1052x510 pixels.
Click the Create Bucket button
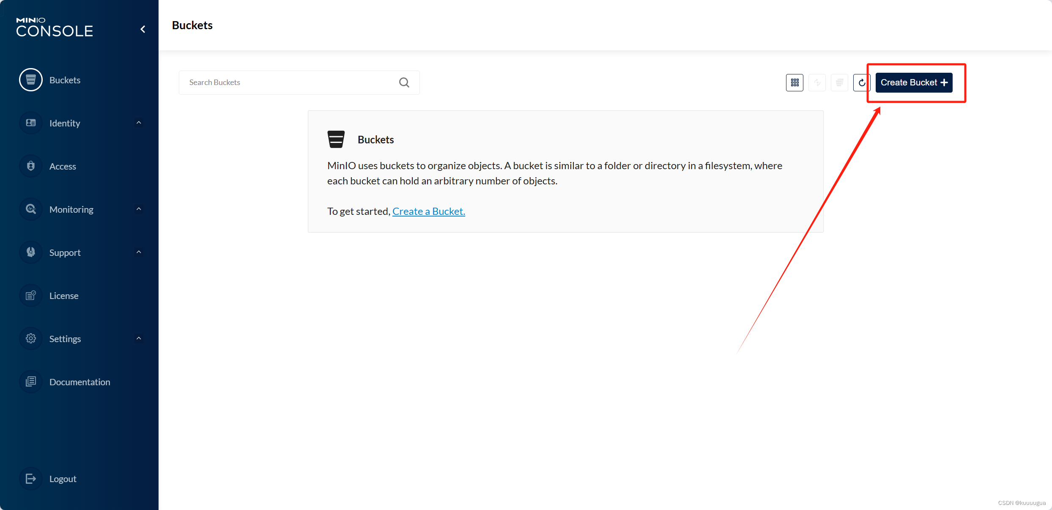click(x=914, y=82)
